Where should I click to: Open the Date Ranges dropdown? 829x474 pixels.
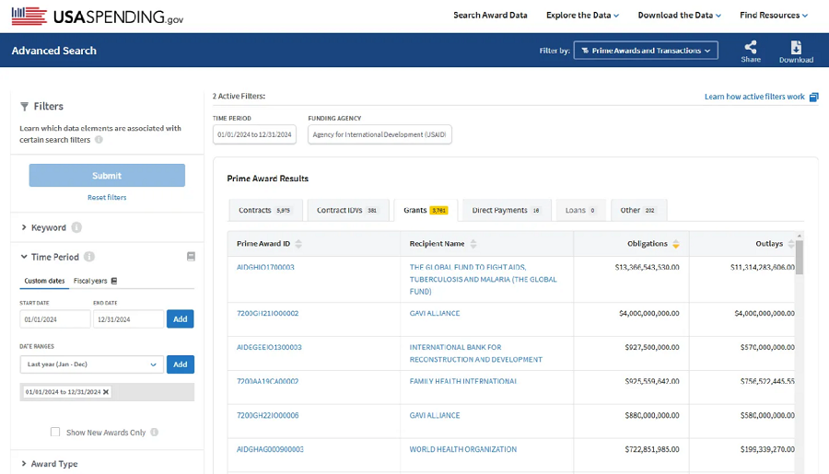point(91,364)
